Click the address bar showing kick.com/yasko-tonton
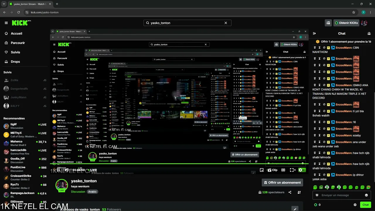 click(x=187, y=12)
